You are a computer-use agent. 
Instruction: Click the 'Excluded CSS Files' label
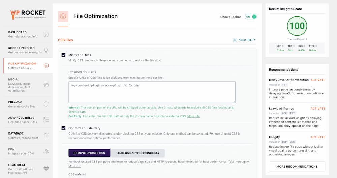(x=82, y=72)
